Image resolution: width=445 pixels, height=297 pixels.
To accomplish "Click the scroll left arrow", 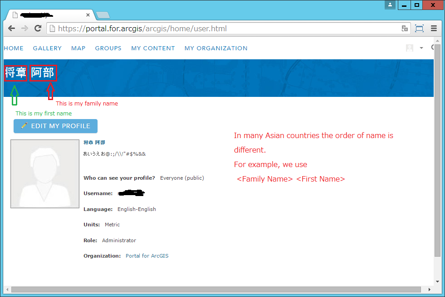I will click(x=7, y=289).
